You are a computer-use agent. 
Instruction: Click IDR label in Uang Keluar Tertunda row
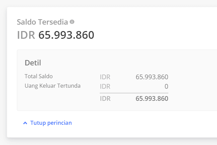(105, 86)
